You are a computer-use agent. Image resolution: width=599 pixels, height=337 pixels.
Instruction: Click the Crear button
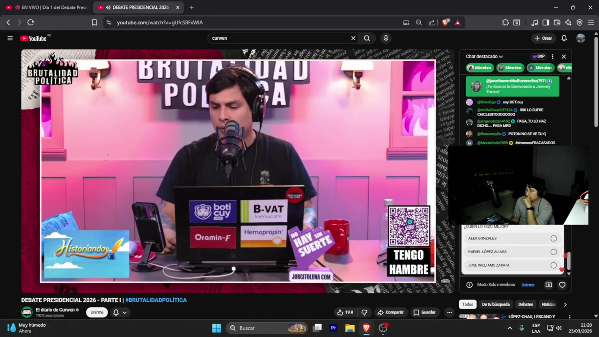pos(543,38)
